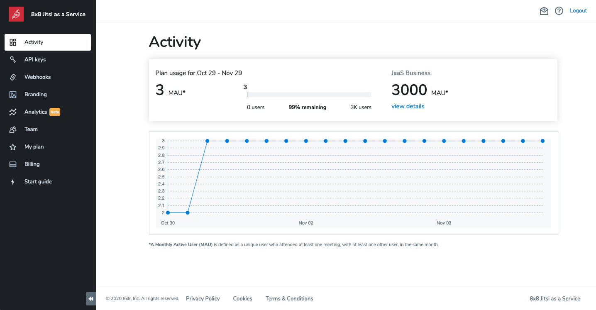This screenshot has width=596, height=310.
Task: Click the Analytics chart icon
Action: [x=13, y=112]
